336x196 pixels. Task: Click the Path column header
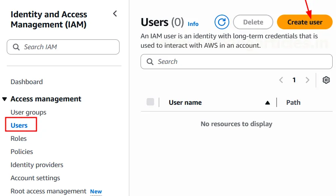click(x=294, y=103)
